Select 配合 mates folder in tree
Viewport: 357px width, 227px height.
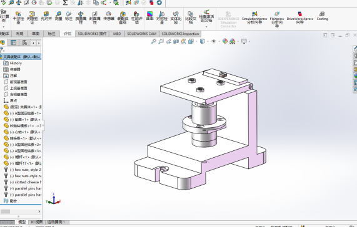[10, 201]
